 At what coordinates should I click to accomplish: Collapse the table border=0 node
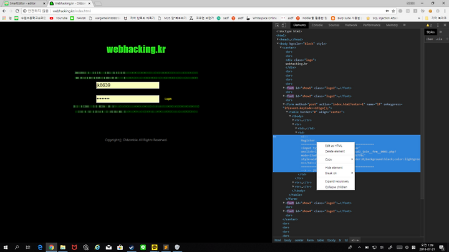coord(287,112)
